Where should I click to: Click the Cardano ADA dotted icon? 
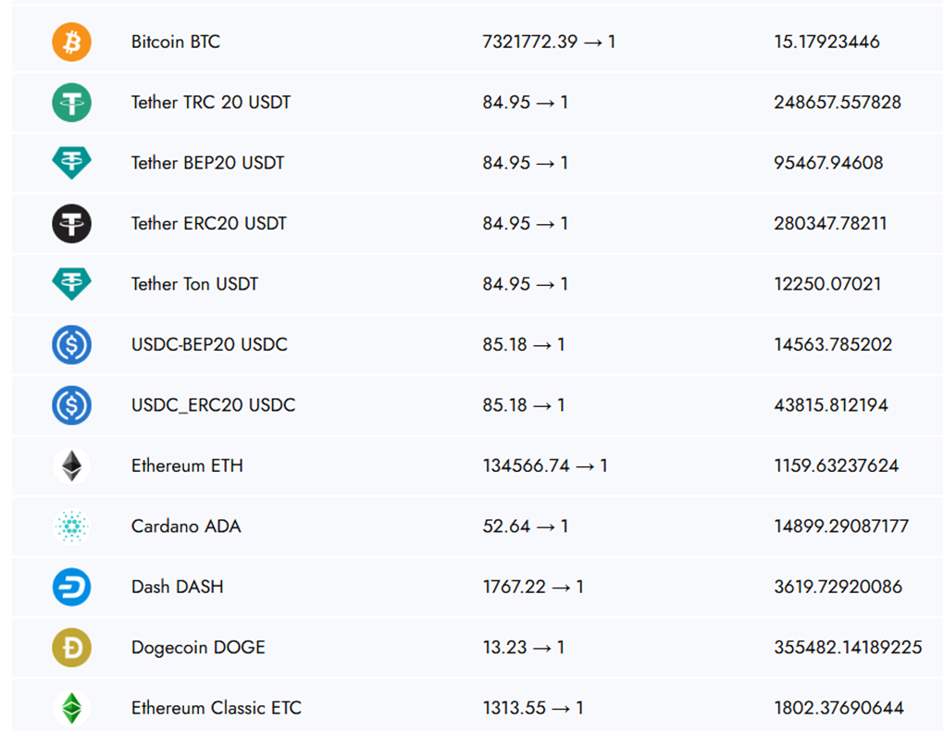pos(71,526)
